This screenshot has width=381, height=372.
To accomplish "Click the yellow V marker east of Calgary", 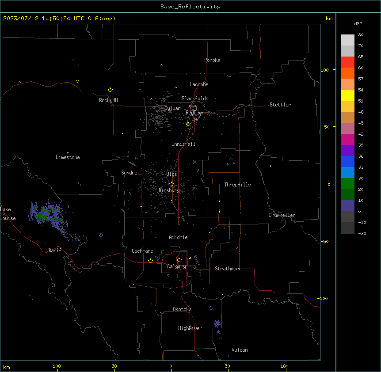I will coord(190,258).
